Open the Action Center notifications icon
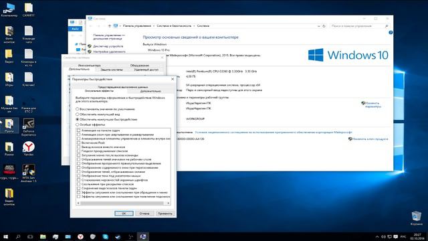428x241 pixels. [x=395, y=236]
